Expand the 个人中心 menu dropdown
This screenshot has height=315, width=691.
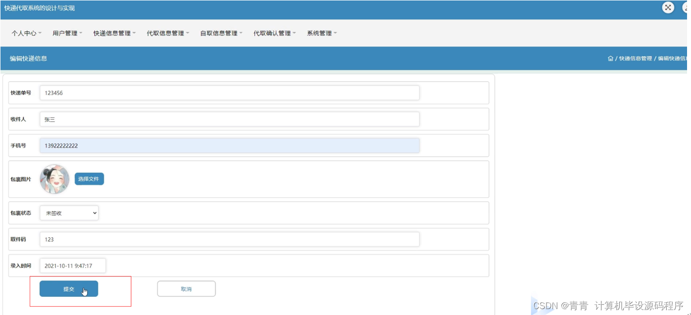pos(26,33)
